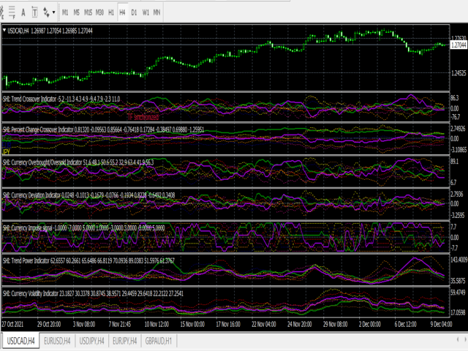Click the arrows objects tool icon
The width and height of the screenshot is (468, 351).
47,12
